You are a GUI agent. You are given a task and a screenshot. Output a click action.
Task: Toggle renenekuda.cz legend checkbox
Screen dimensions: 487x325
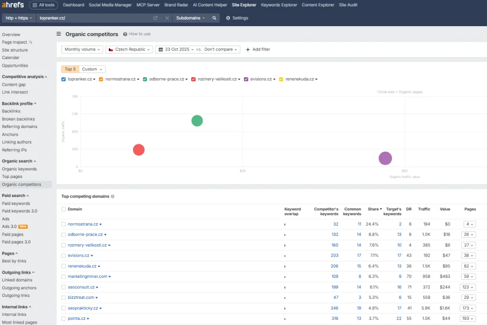point(281,79)
